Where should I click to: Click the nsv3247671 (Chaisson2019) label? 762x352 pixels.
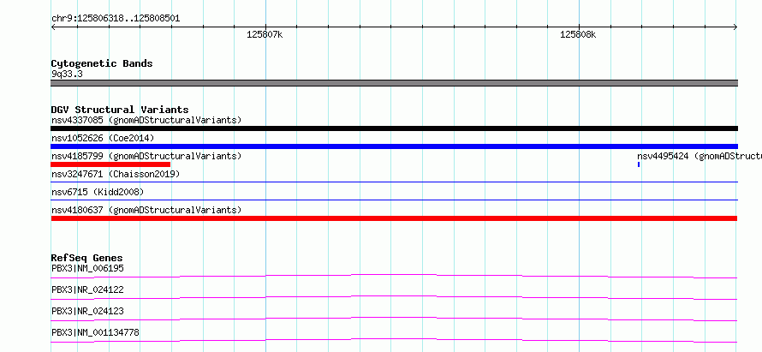116,174
